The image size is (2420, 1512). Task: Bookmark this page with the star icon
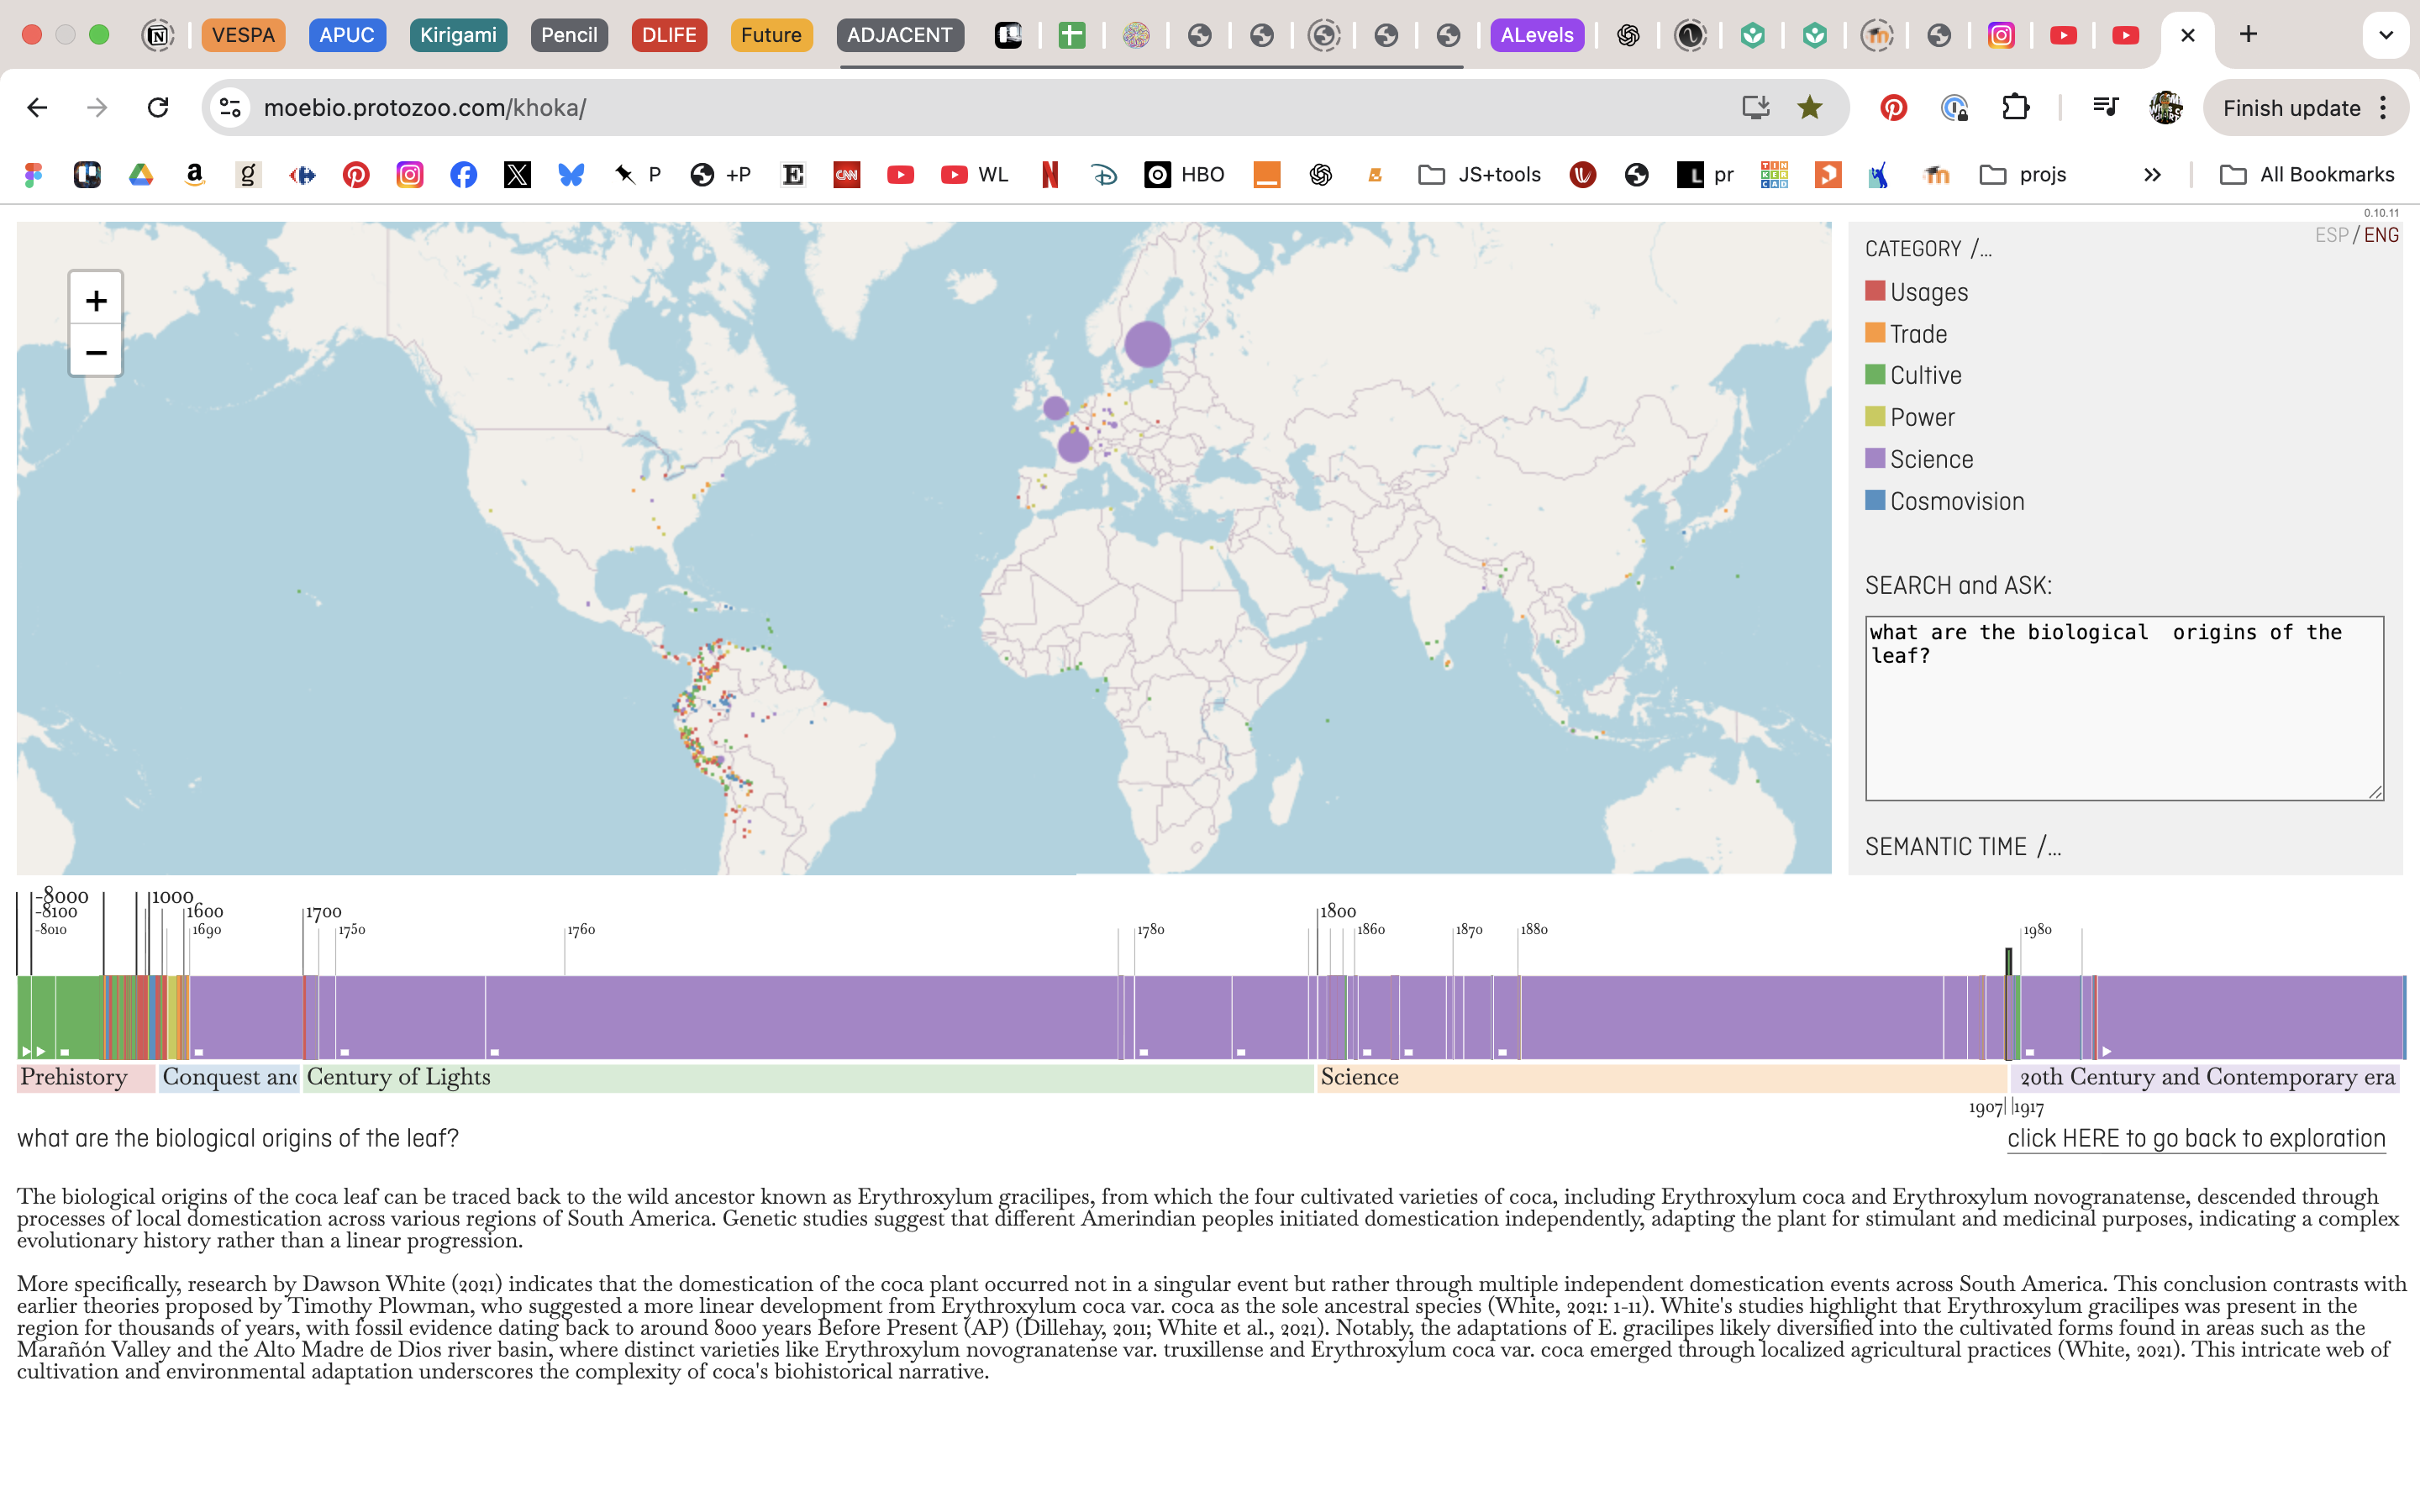[x=1809, y=108]
